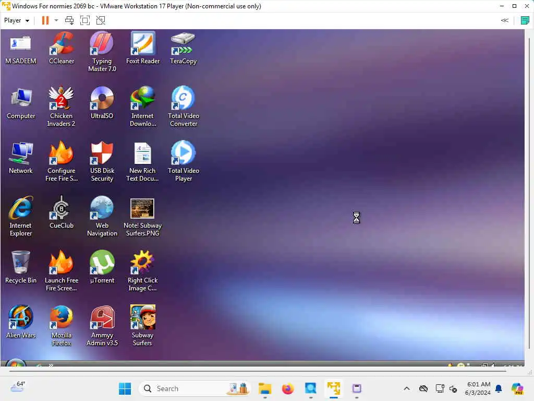The width and height of the screenshot is (534, 401).
Task: Open the magnifier app on the taskbar
Action: 311,388
